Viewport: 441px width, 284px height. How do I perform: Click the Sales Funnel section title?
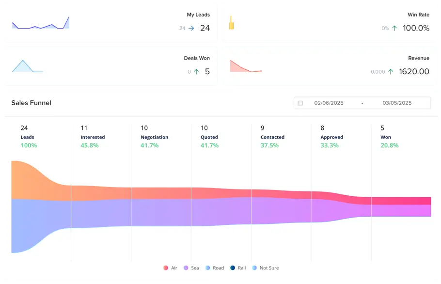click(31, 103)
